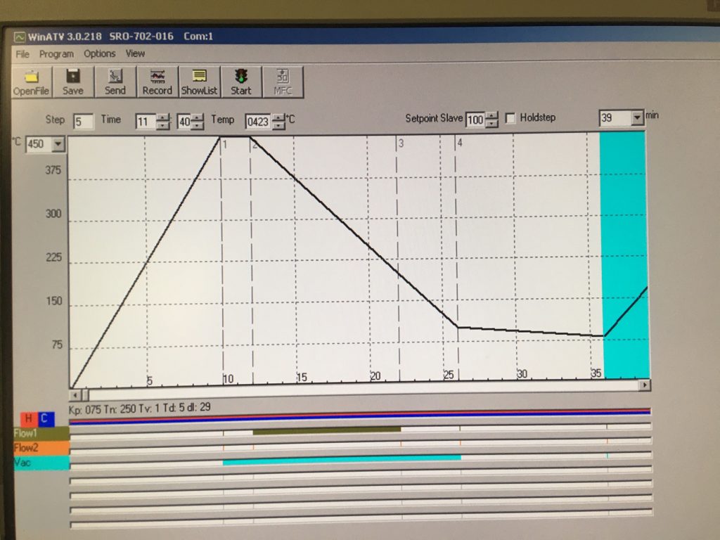Click the Record toolbar icon
This screenshot has width=720, height=540.
tap(157, 76)
